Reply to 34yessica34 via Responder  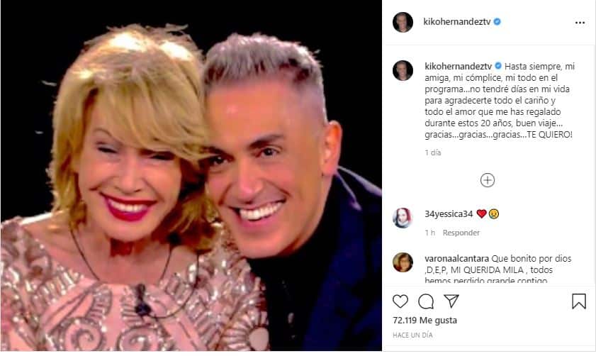pos(461,233)
